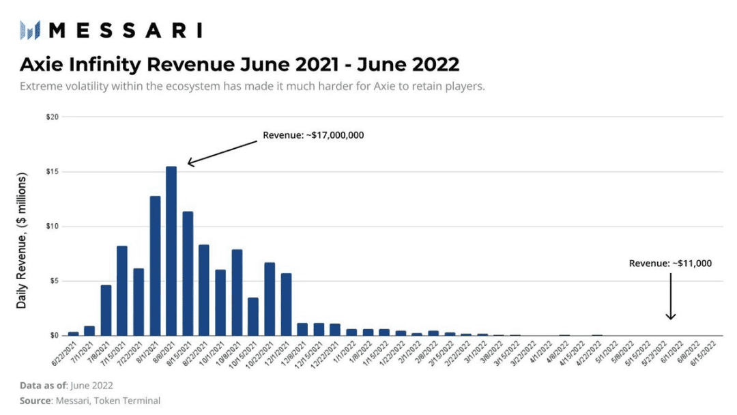Click the $15 y-axis tick label
This screenshot has width=737, height=415.
coord(52,171)
